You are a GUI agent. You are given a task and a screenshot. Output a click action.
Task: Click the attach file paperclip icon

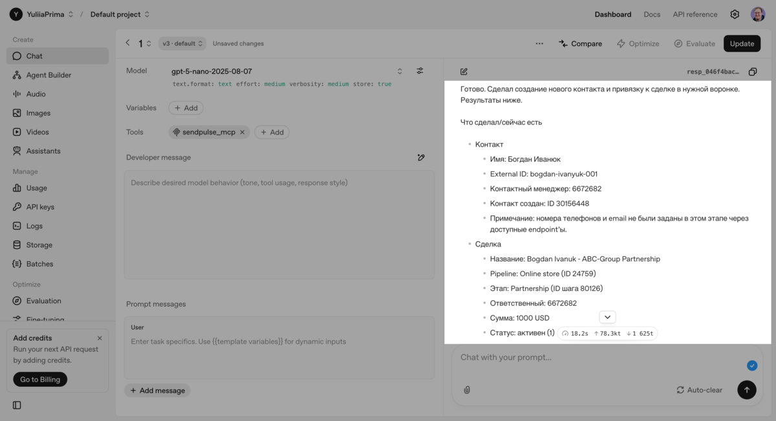[467, 390]
